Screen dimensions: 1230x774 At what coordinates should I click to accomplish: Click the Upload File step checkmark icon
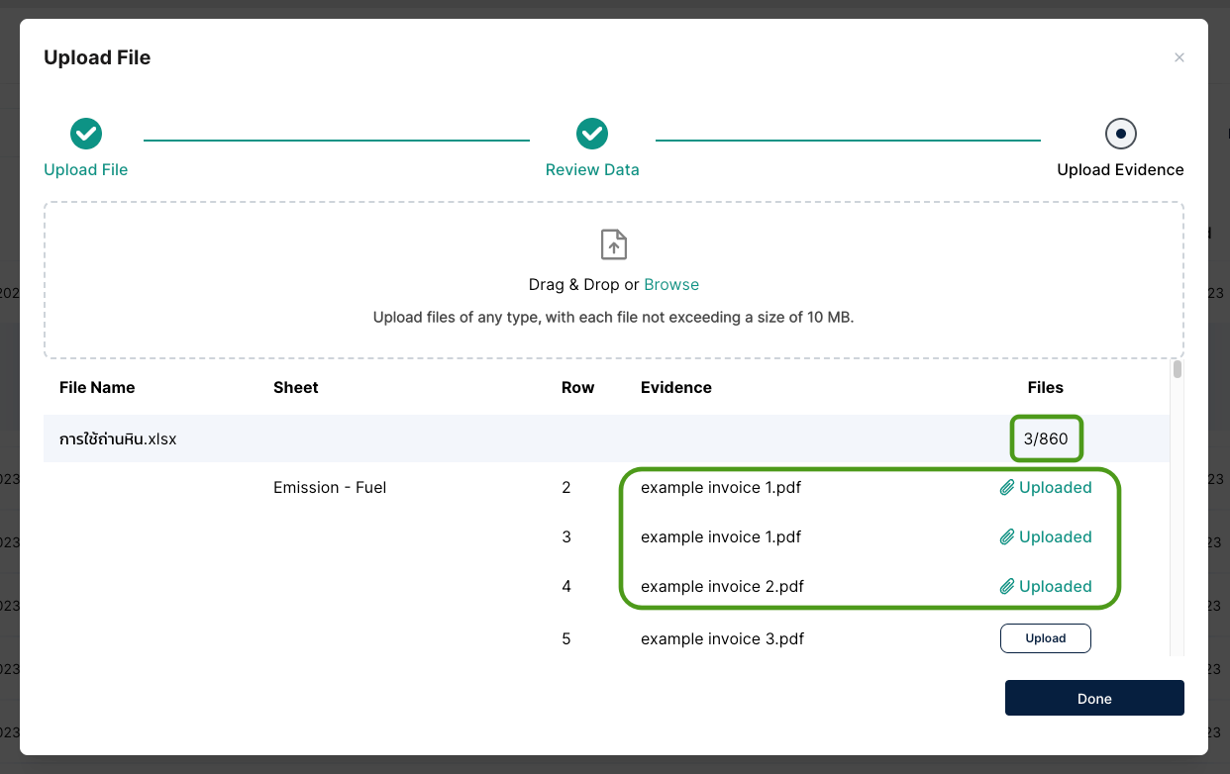[86, 133]
